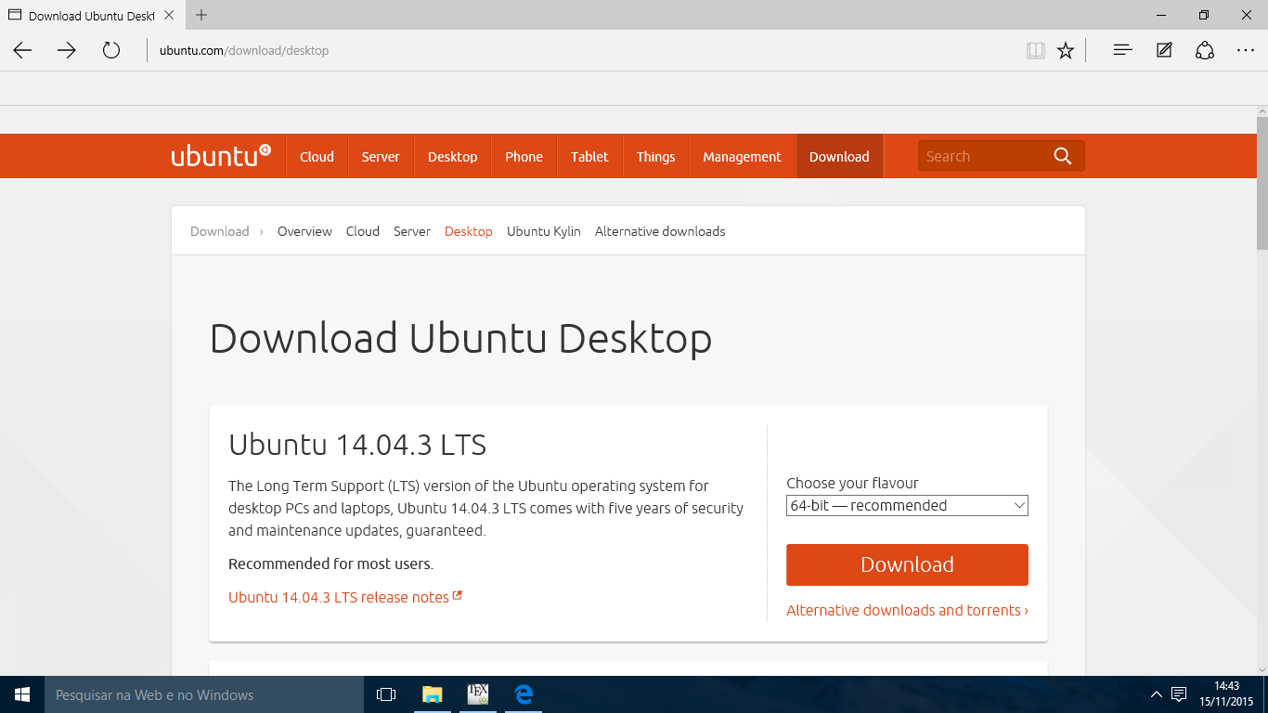Open a new browser tab with plus
The width and height of the screenshot is (1268, 713).
tap(201, 15)
